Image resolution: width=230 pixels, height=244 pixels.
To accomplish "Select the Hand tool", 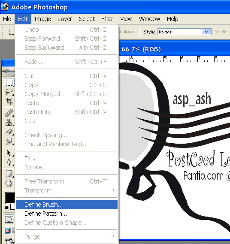I will [9, 183].
